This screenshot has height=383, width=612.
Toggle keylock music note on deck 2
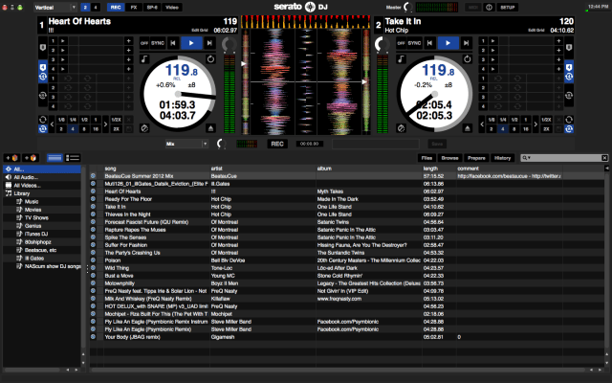point(402,59)
